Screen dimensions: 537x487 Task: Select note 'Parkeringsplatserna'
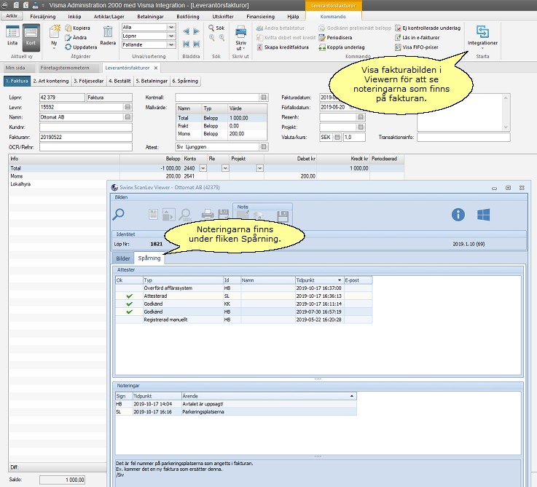(236, 412)
